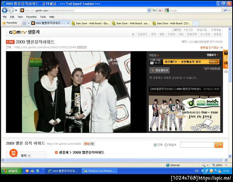Open the 다운로드 navigation link
This screenshot has width=233, height=182.
coord(143,34)
